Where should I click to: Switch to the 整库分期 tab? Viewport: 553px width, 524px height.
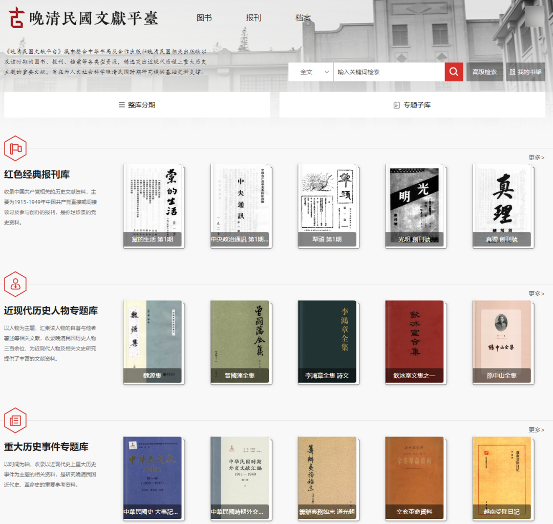click(137, 105)
